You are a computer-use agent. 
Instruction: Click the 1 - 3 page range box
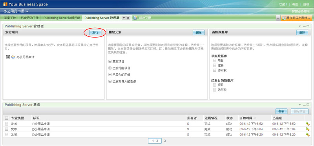point(155,141)
